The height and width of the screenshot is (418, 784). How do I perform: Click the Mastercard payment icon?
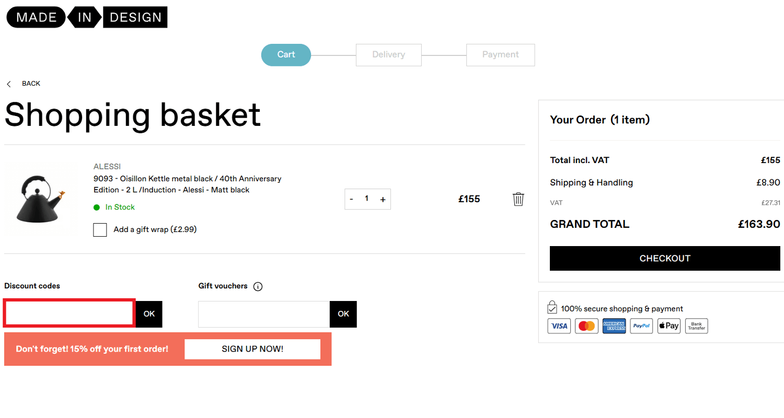[x=586, y=326]
